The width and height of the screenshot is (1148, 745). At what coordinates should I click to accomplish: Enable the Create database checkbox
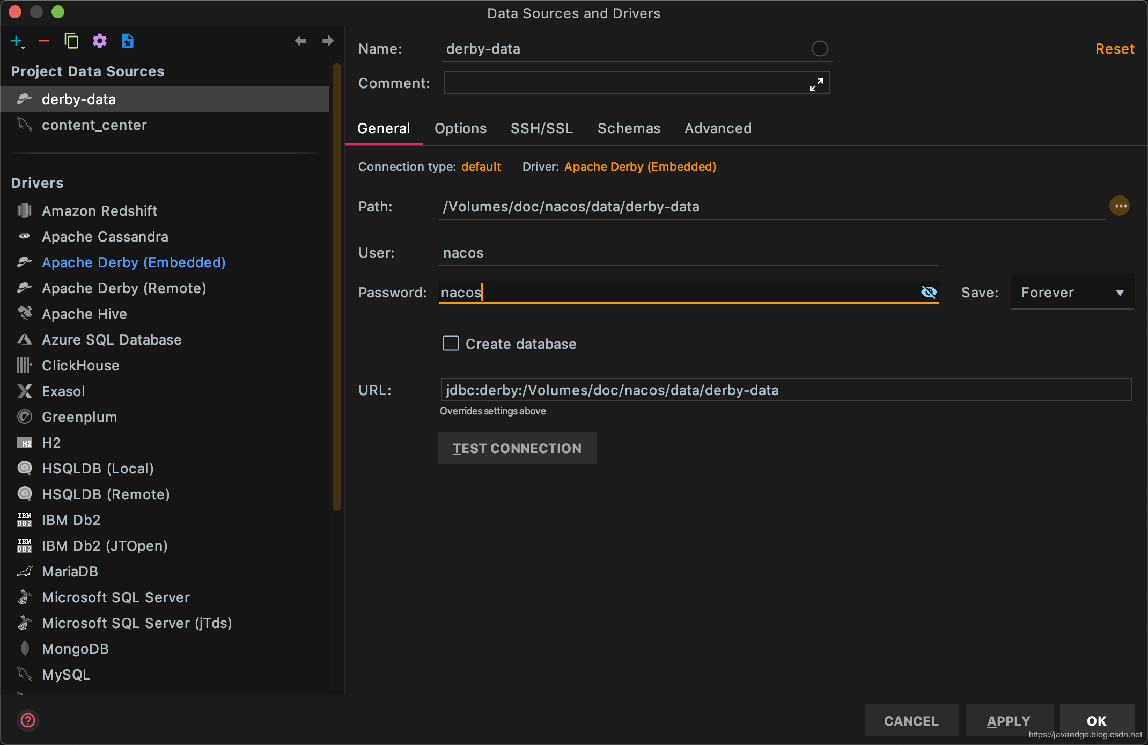pos(451,344)
